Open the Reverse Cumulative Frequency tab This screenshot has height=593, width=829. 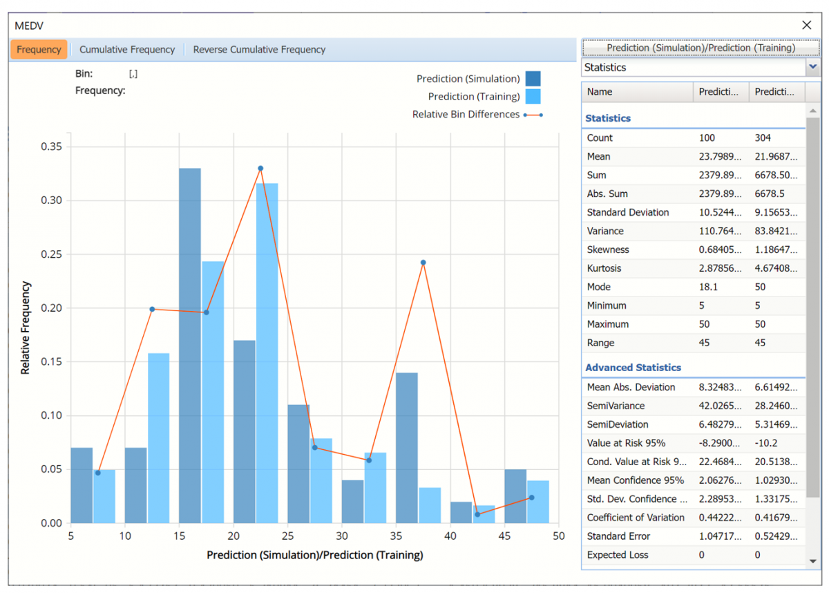[259, 50]
